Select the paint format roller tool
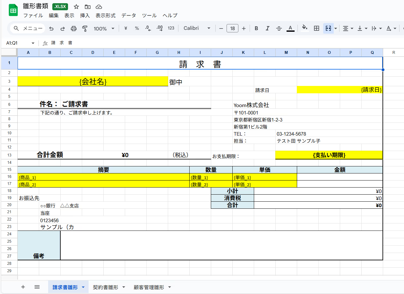 [x=85, y=29]
